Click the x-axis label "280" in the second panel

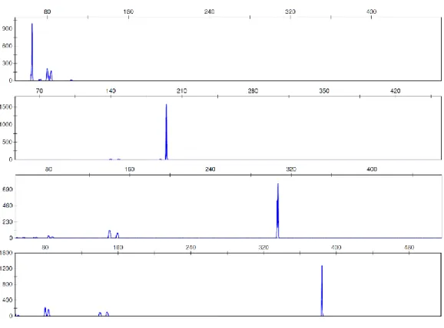pyautogui.click(x=253, y=90)
